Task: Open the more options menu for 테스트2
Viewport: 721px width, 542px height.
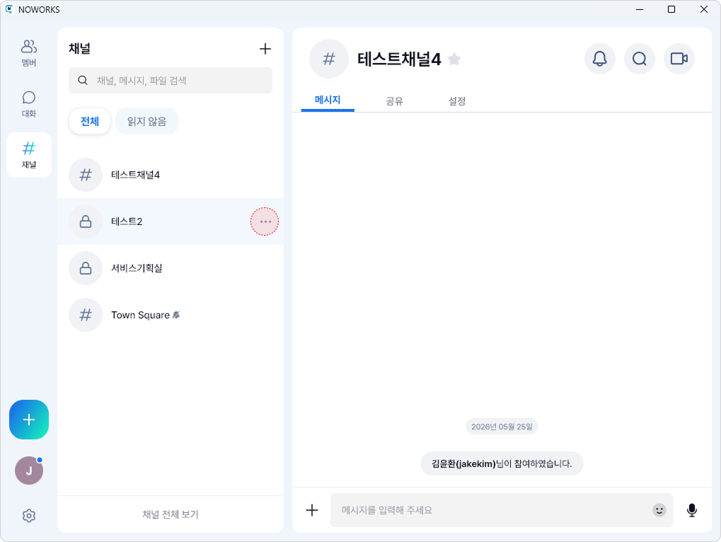Action: point(265,221)
